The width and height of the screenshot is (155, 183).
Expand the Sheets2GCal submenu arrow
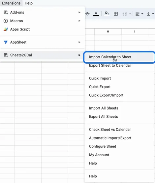point(79,55)
